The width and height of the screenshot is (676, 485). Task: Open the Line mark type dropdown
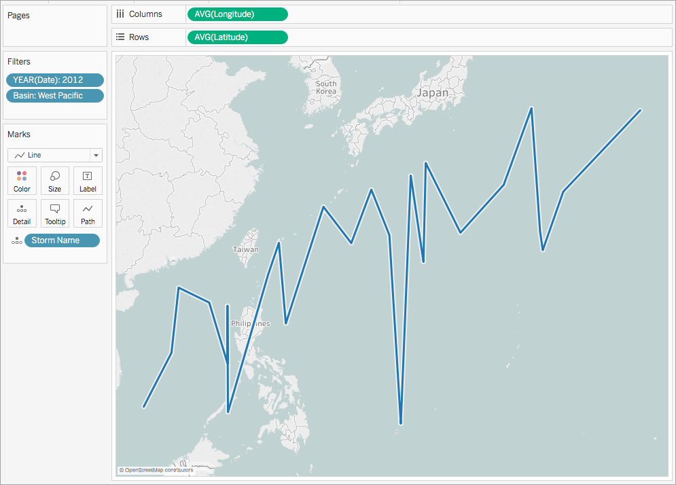[x=55, y=155]
